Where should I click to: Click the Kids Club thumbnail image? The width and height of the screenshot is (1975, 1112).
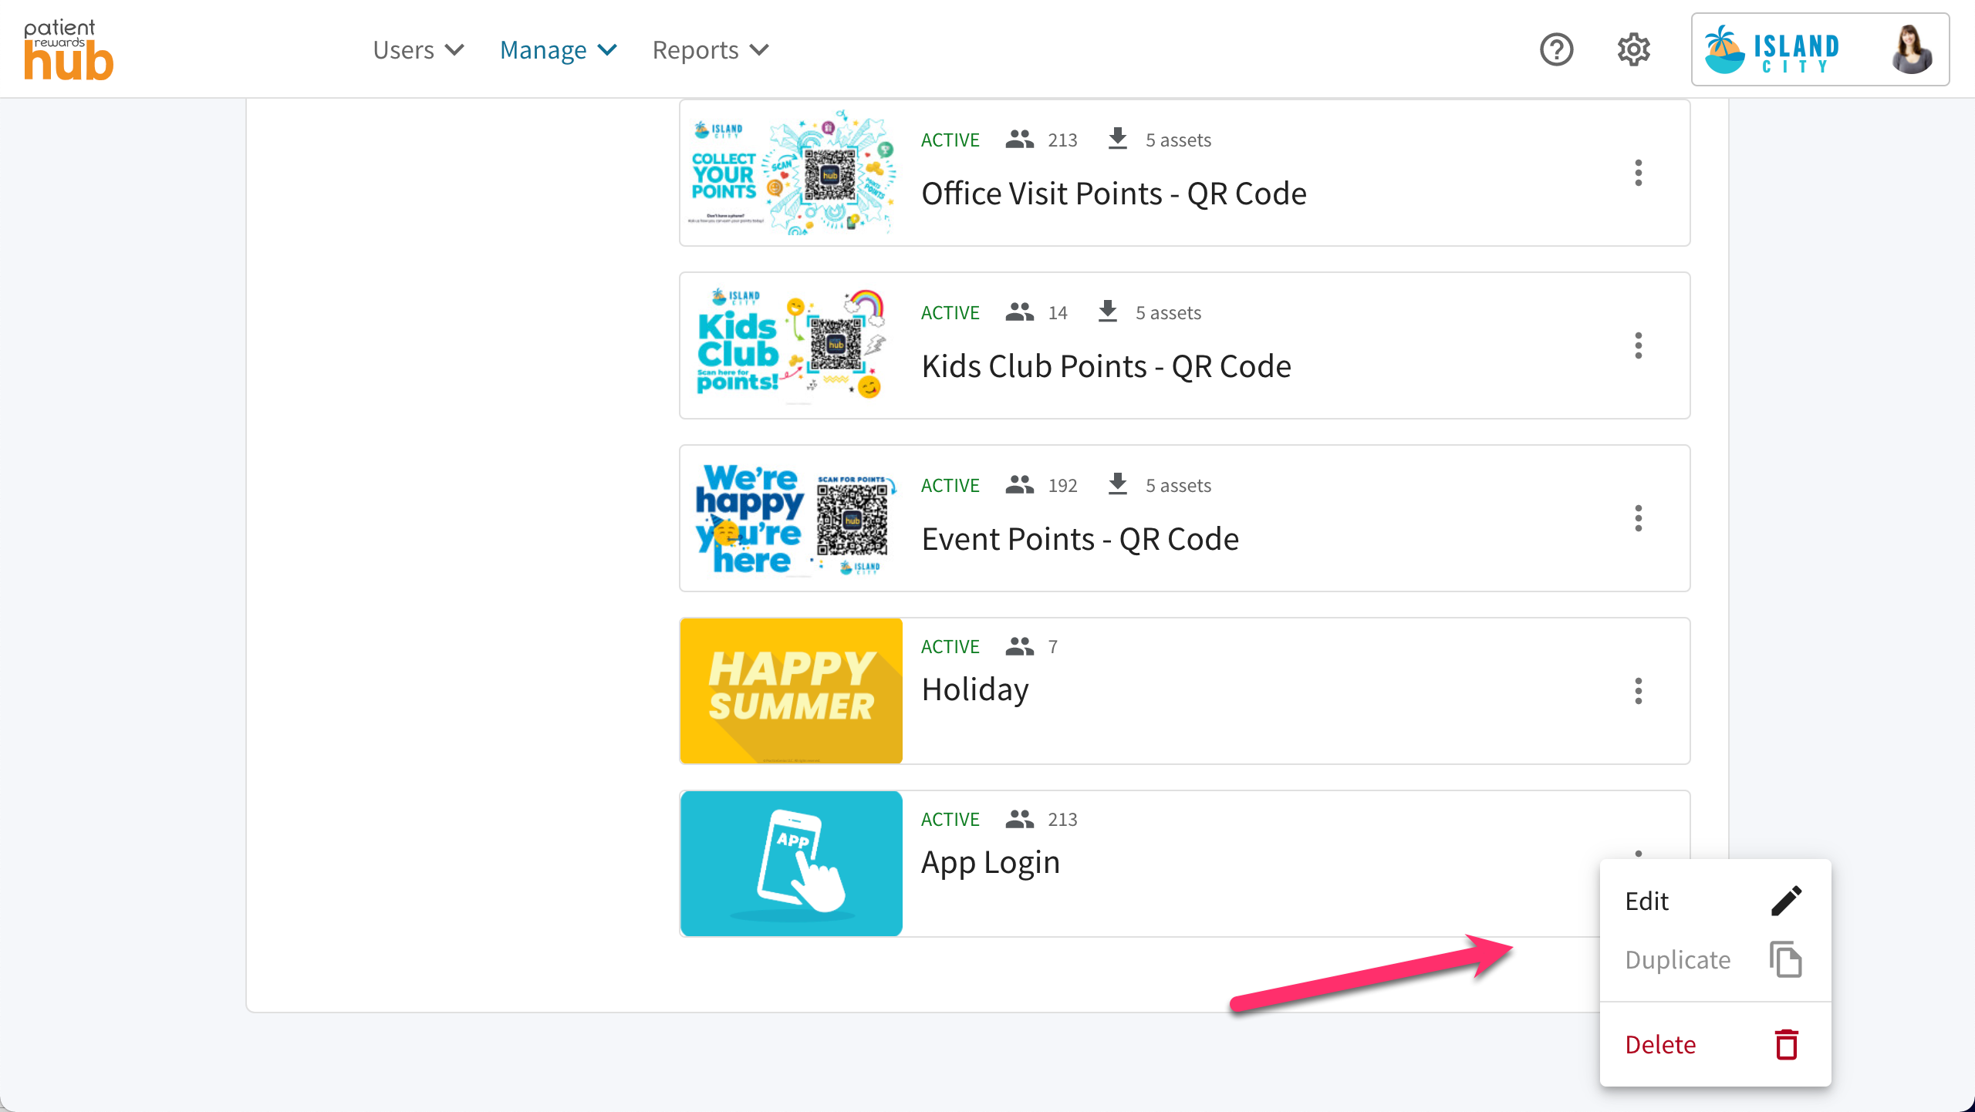[792, 345]
